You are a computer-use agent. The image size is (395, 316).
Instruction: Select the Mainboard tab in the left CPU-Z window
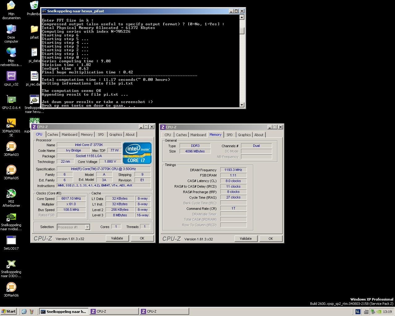69,135
